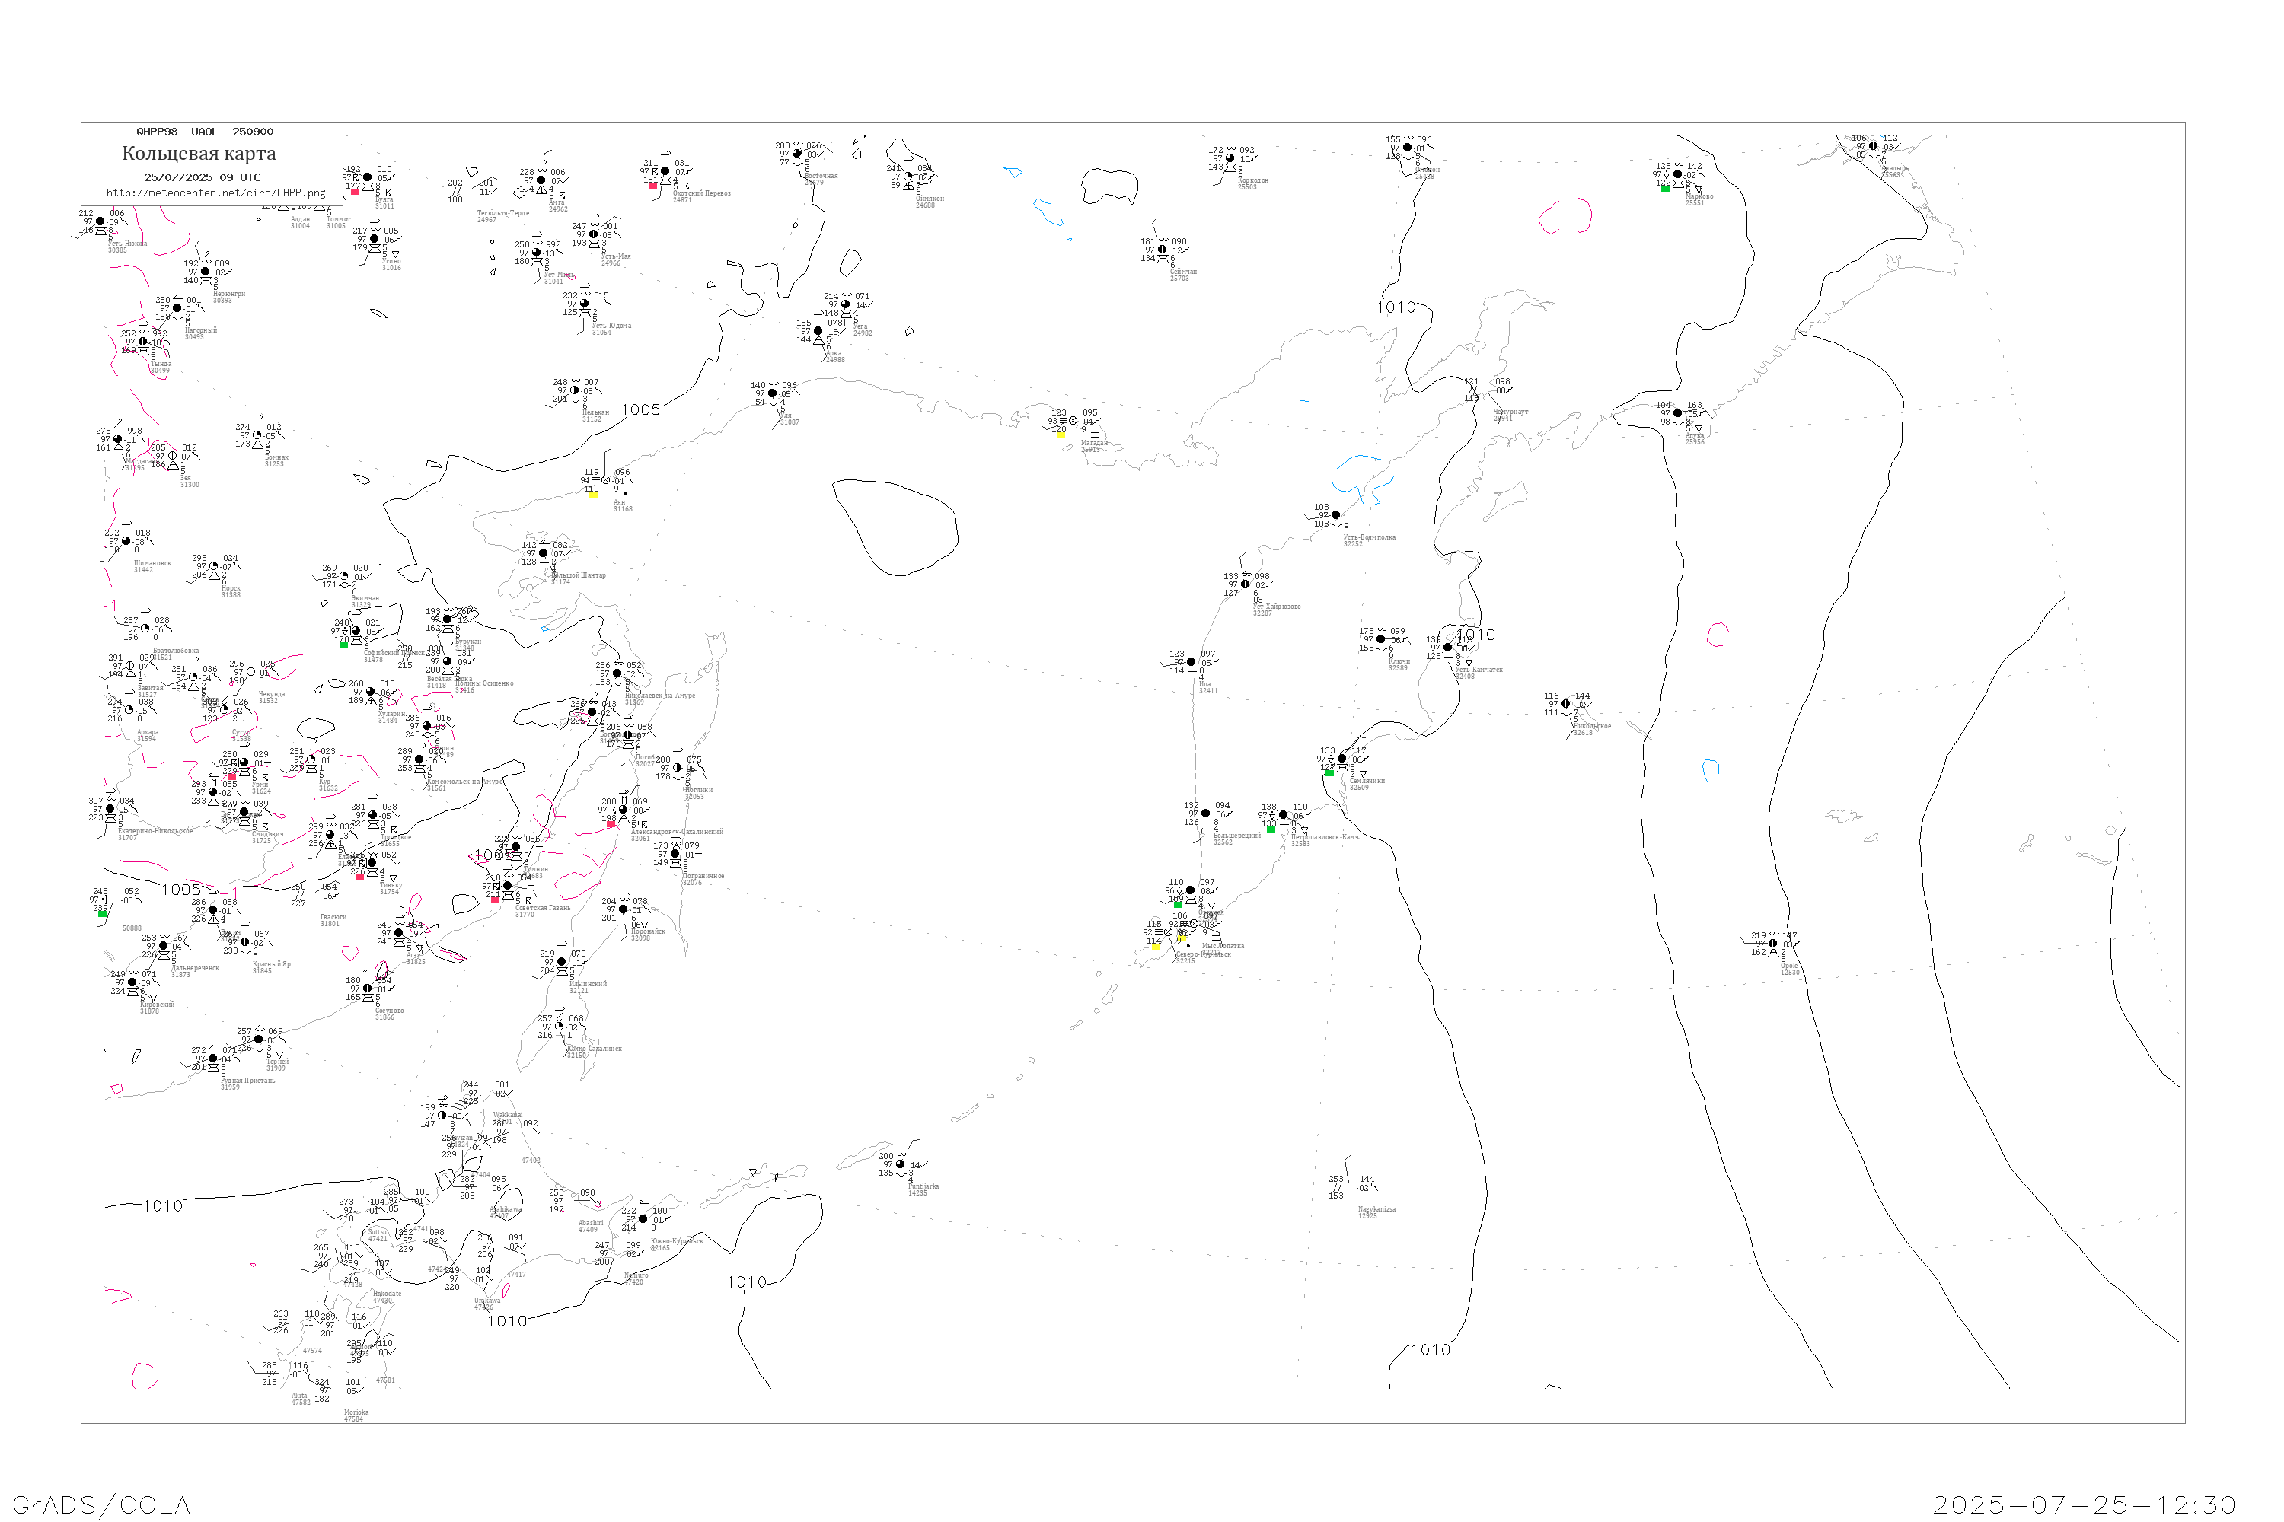
Task: Click the 1005 isobar label near Нелькан
Action: coord(640,411)
